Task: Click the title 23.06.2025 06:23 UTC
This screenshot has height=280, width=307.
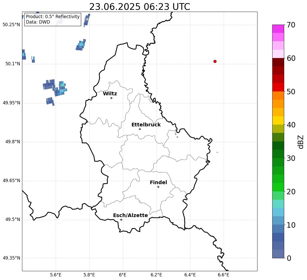Action: tap(139, 7)
